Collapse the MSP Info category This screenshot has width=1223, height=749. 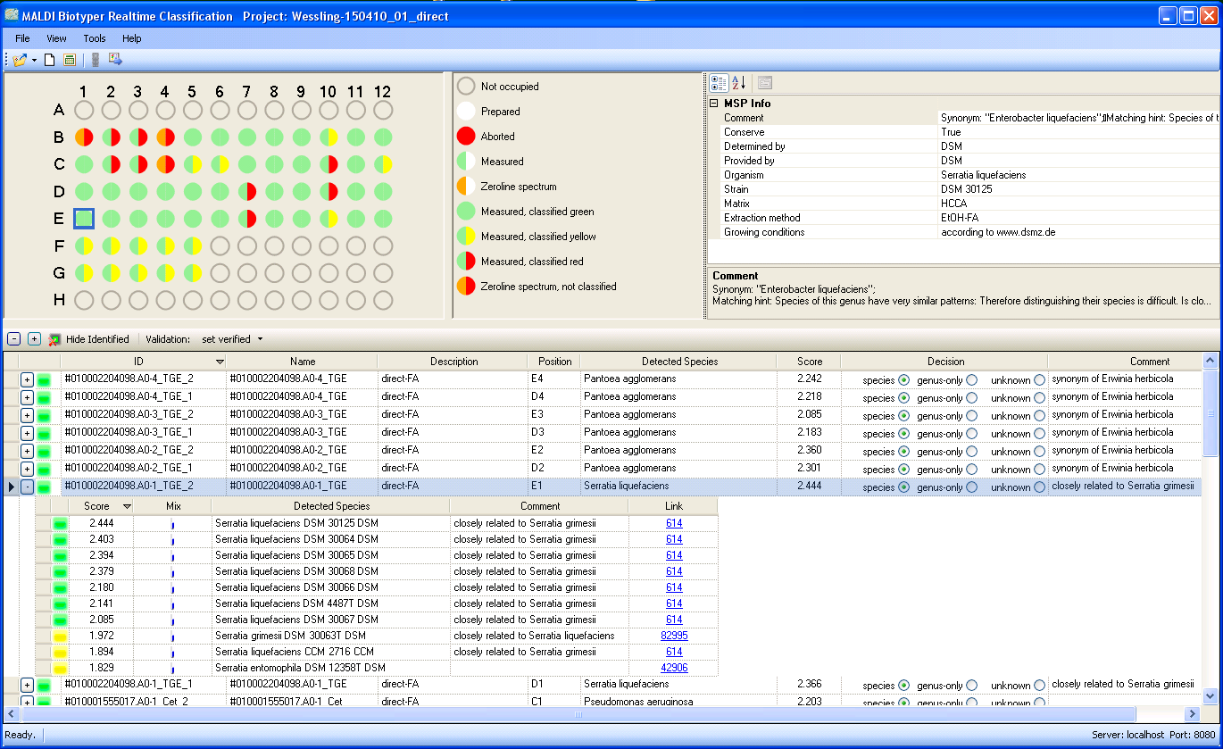[x=714, y=104]
